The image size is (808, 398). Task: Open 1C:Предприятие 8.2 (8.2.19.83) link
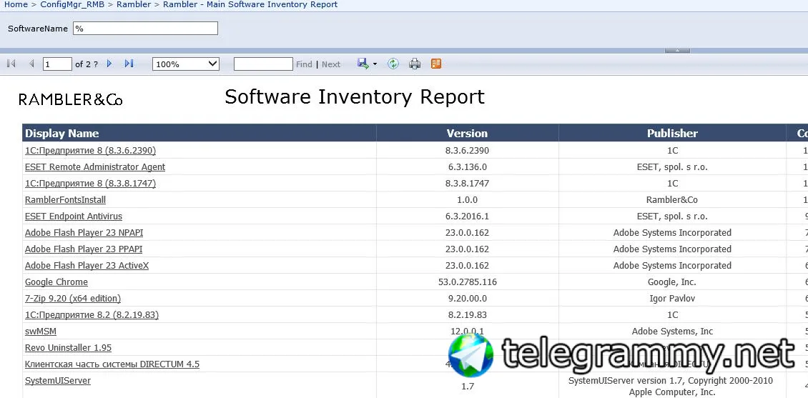pos(92,315)
